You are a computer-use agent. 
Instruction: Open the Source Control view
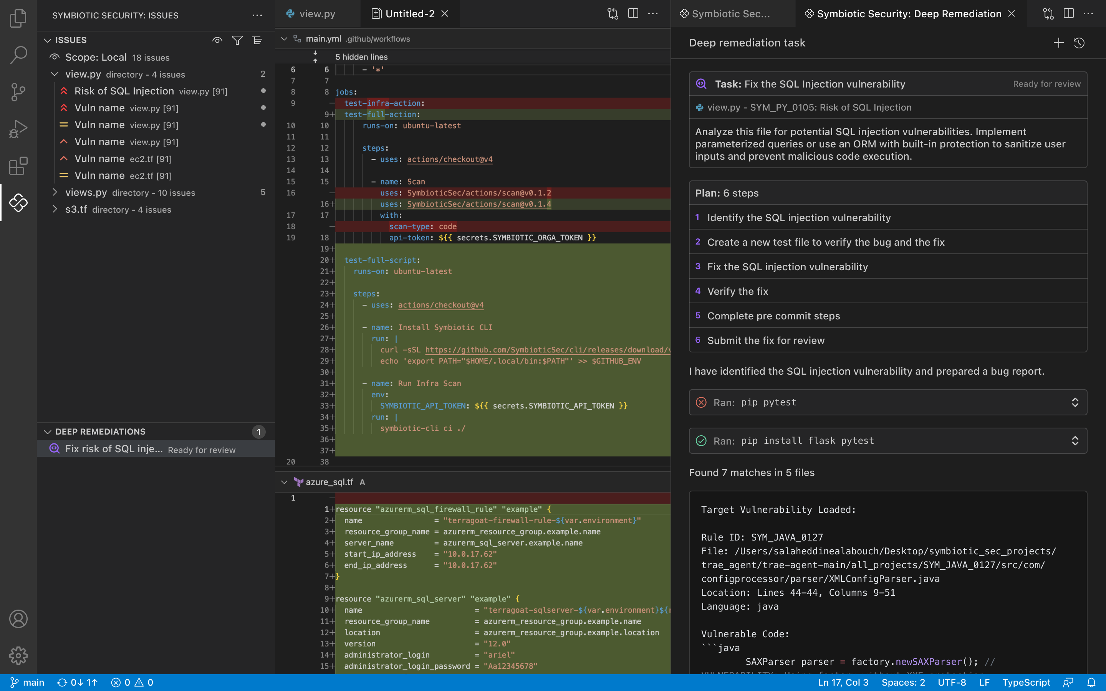point(18,92)
